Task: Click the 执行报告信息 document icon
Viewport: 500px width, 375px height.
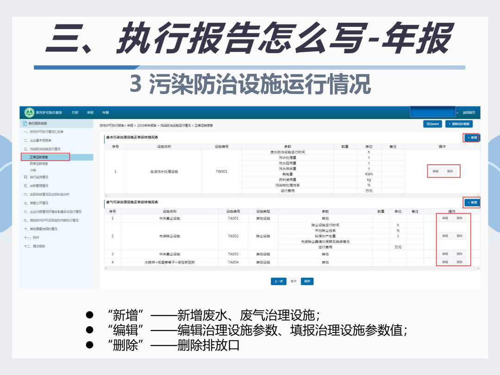Action: (25, 124)
